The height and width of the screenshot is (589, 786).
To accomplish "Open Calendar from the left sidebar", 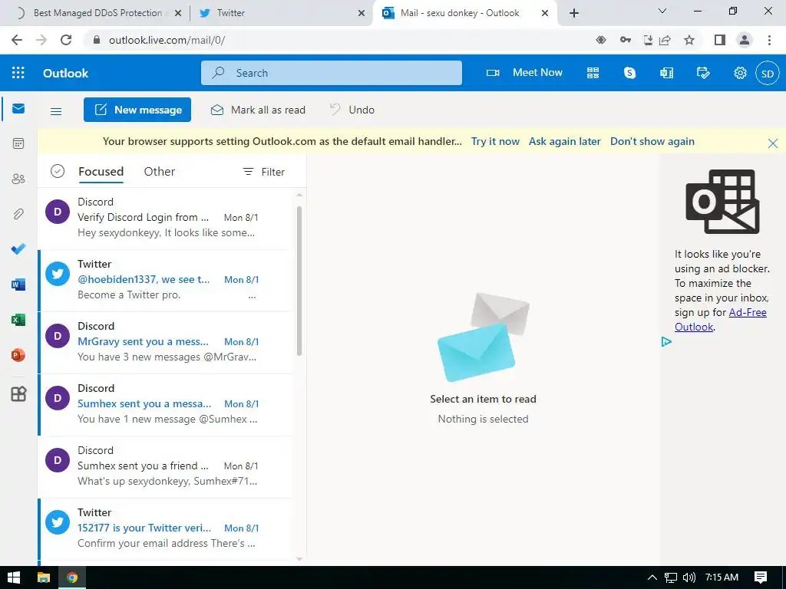I will pyautogui.click(x=18, y=143).
